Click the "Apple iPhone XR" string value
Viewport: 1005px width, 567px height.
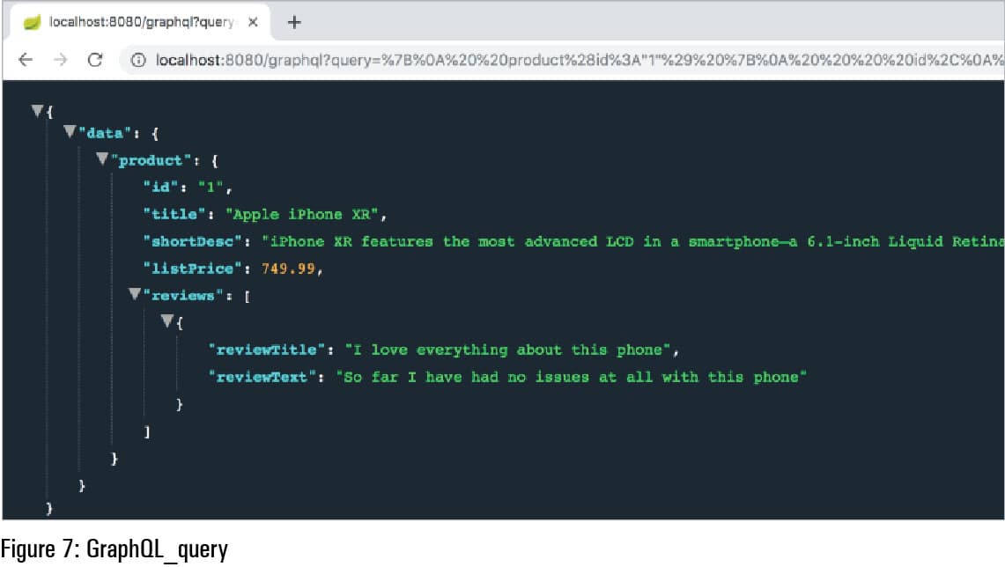click(305, 214)
